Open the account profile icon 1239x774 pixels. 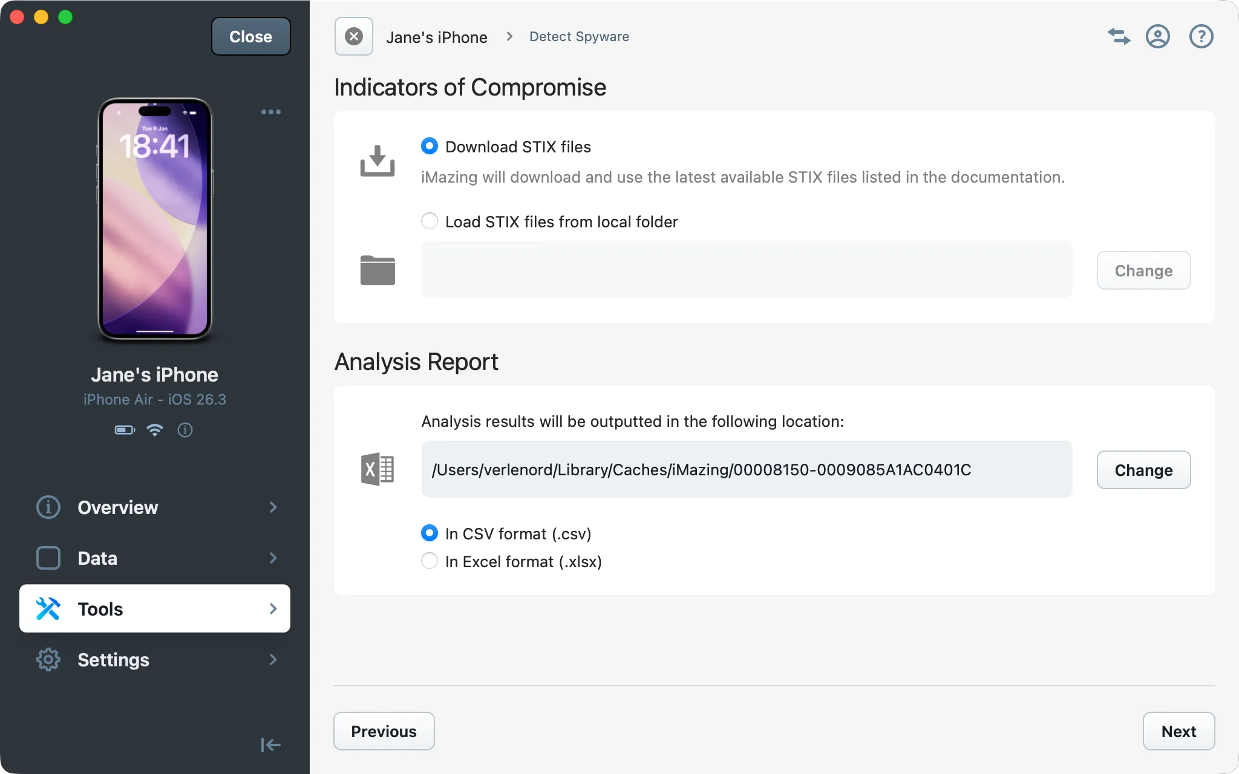[1159, 36]
